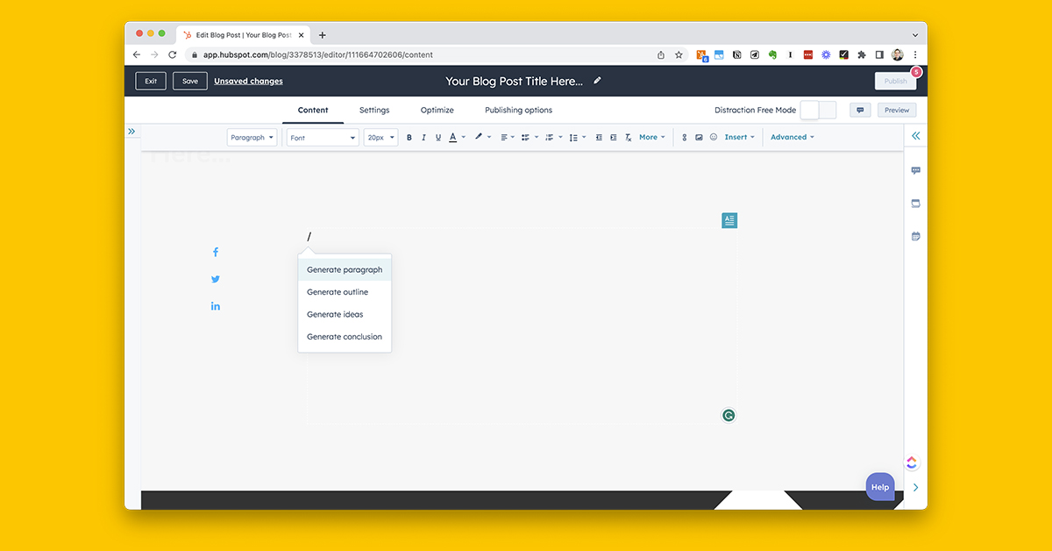The height and width of the screenshot is (551, 1052).
Task: Click the window icon in right sidebar
Action: [915, 203]
